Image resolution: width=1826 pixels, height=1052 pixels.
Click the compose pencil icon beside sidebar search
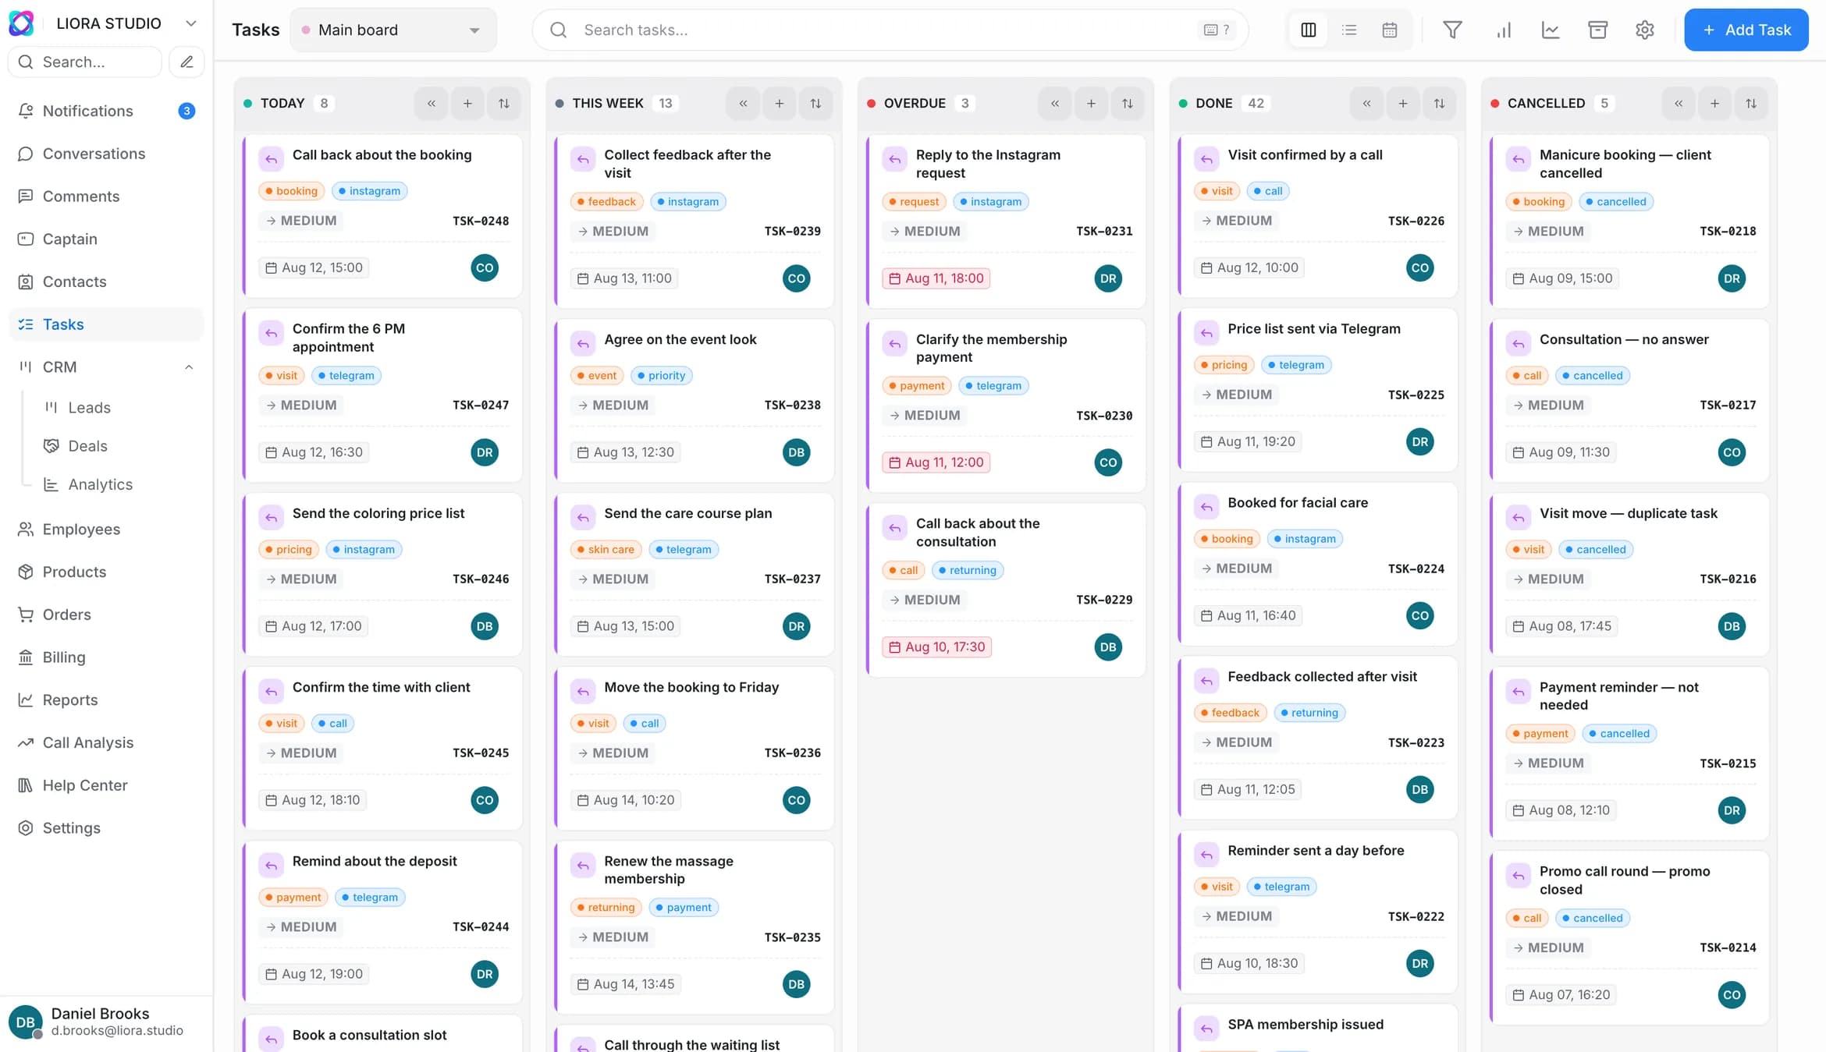pos(187,62)
